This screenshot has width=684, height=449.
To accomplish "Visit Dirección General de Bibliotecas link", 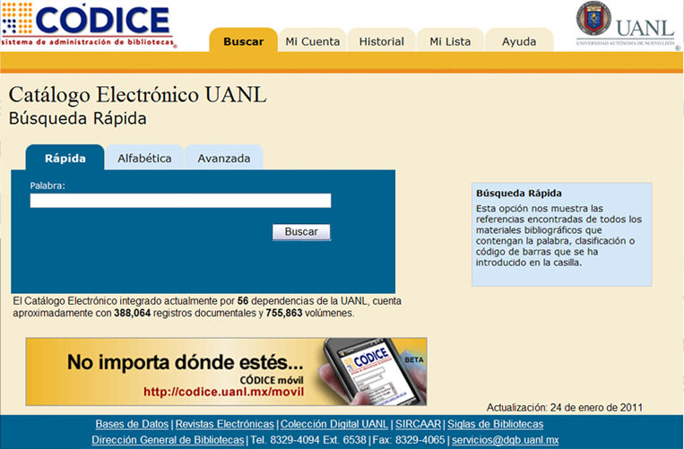I will click(168, 440).
